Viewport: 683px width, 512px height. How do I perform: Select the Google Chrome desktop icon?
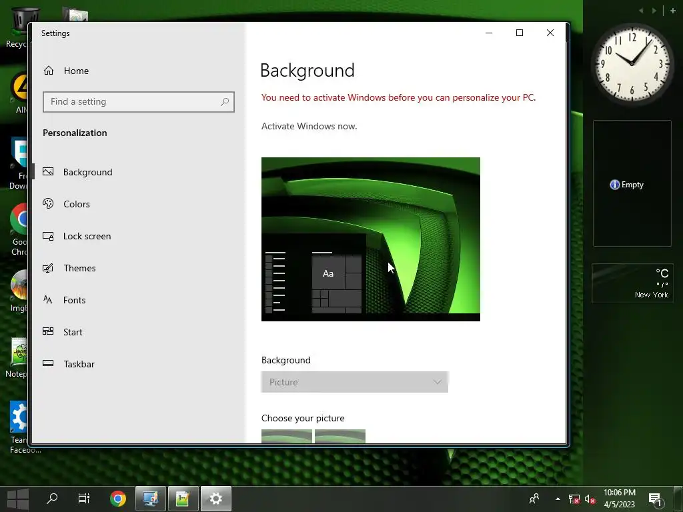click(18, 230)
